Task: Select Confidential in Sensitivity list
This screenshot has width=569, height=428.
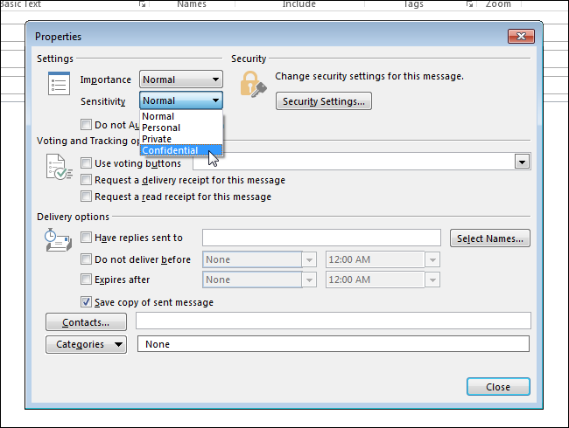Action: (x=181, y=150)
